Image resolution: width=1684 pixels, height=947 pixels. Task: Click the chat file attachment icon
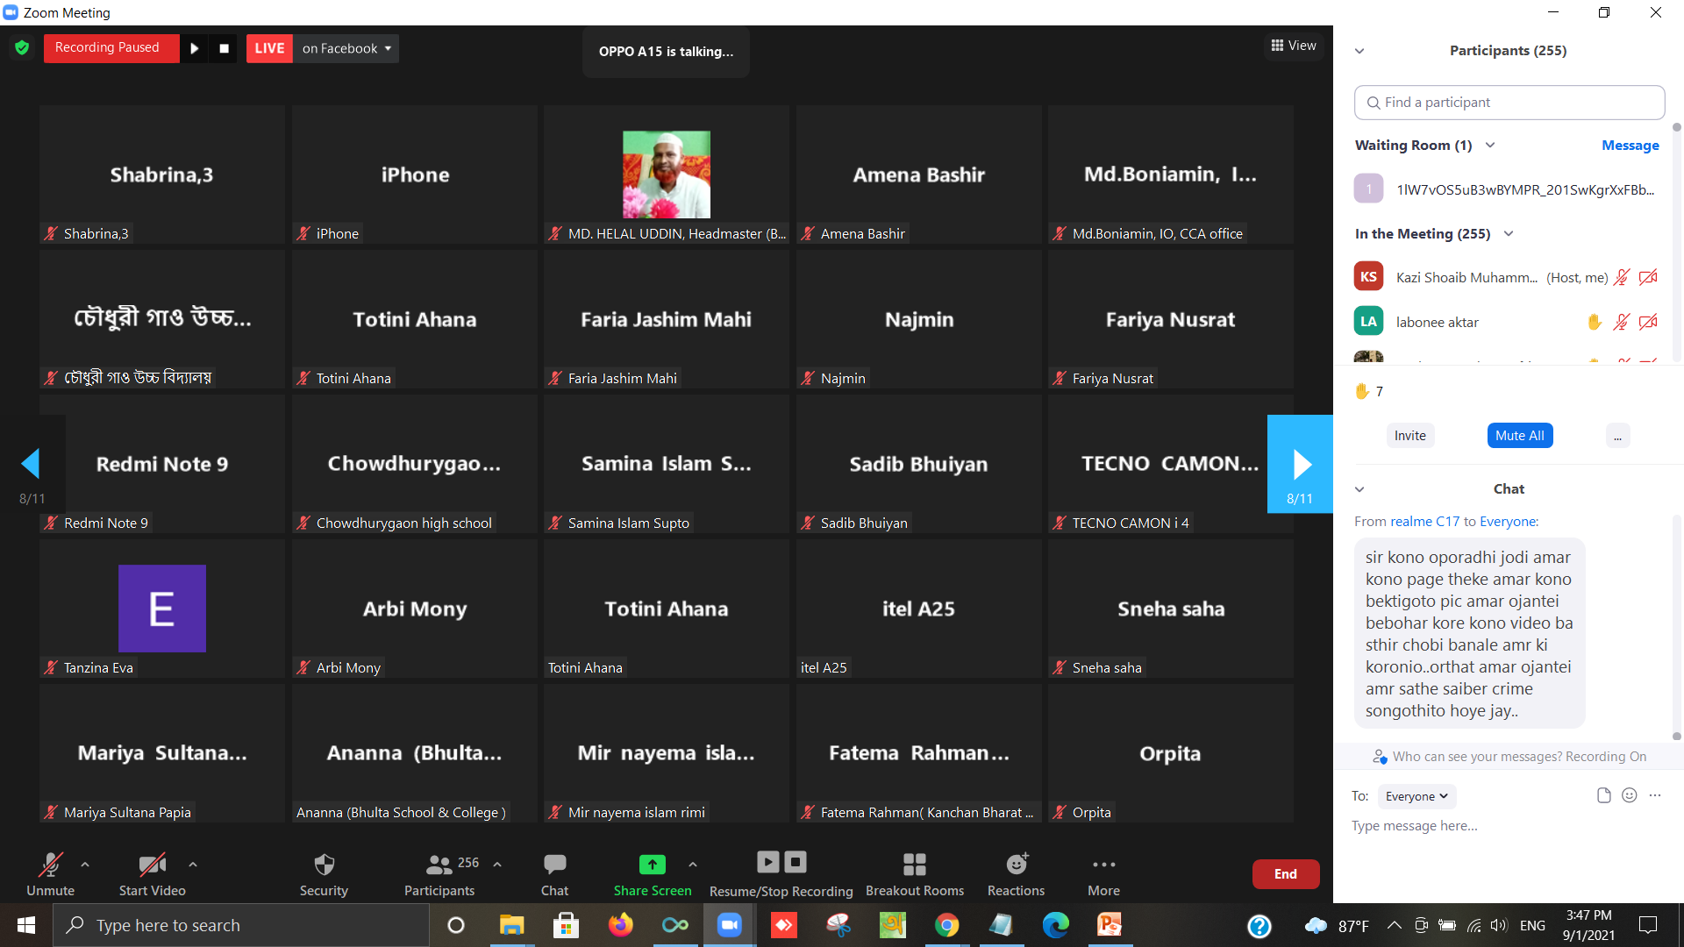1604,795
